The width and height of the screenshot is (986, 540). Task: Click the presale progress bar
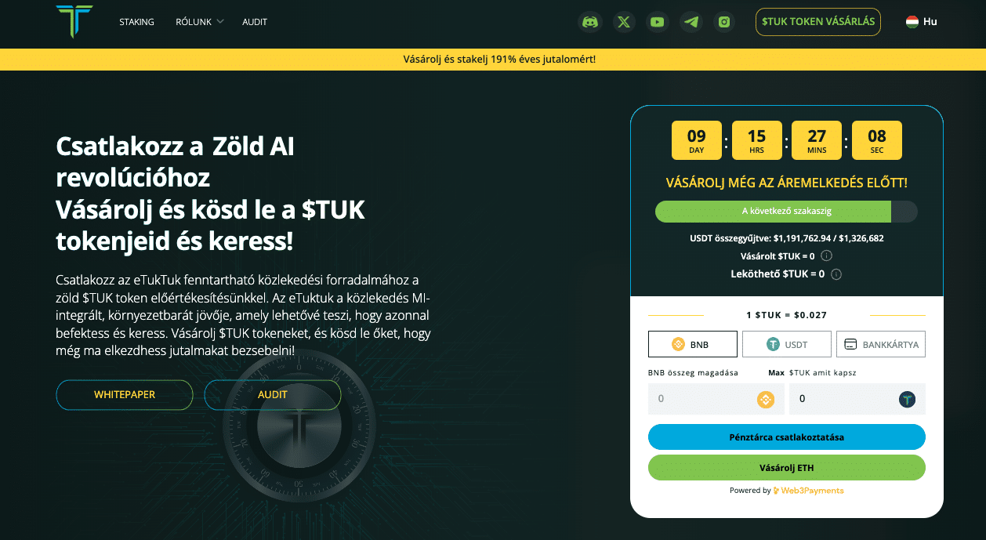[x=786, y=212]
